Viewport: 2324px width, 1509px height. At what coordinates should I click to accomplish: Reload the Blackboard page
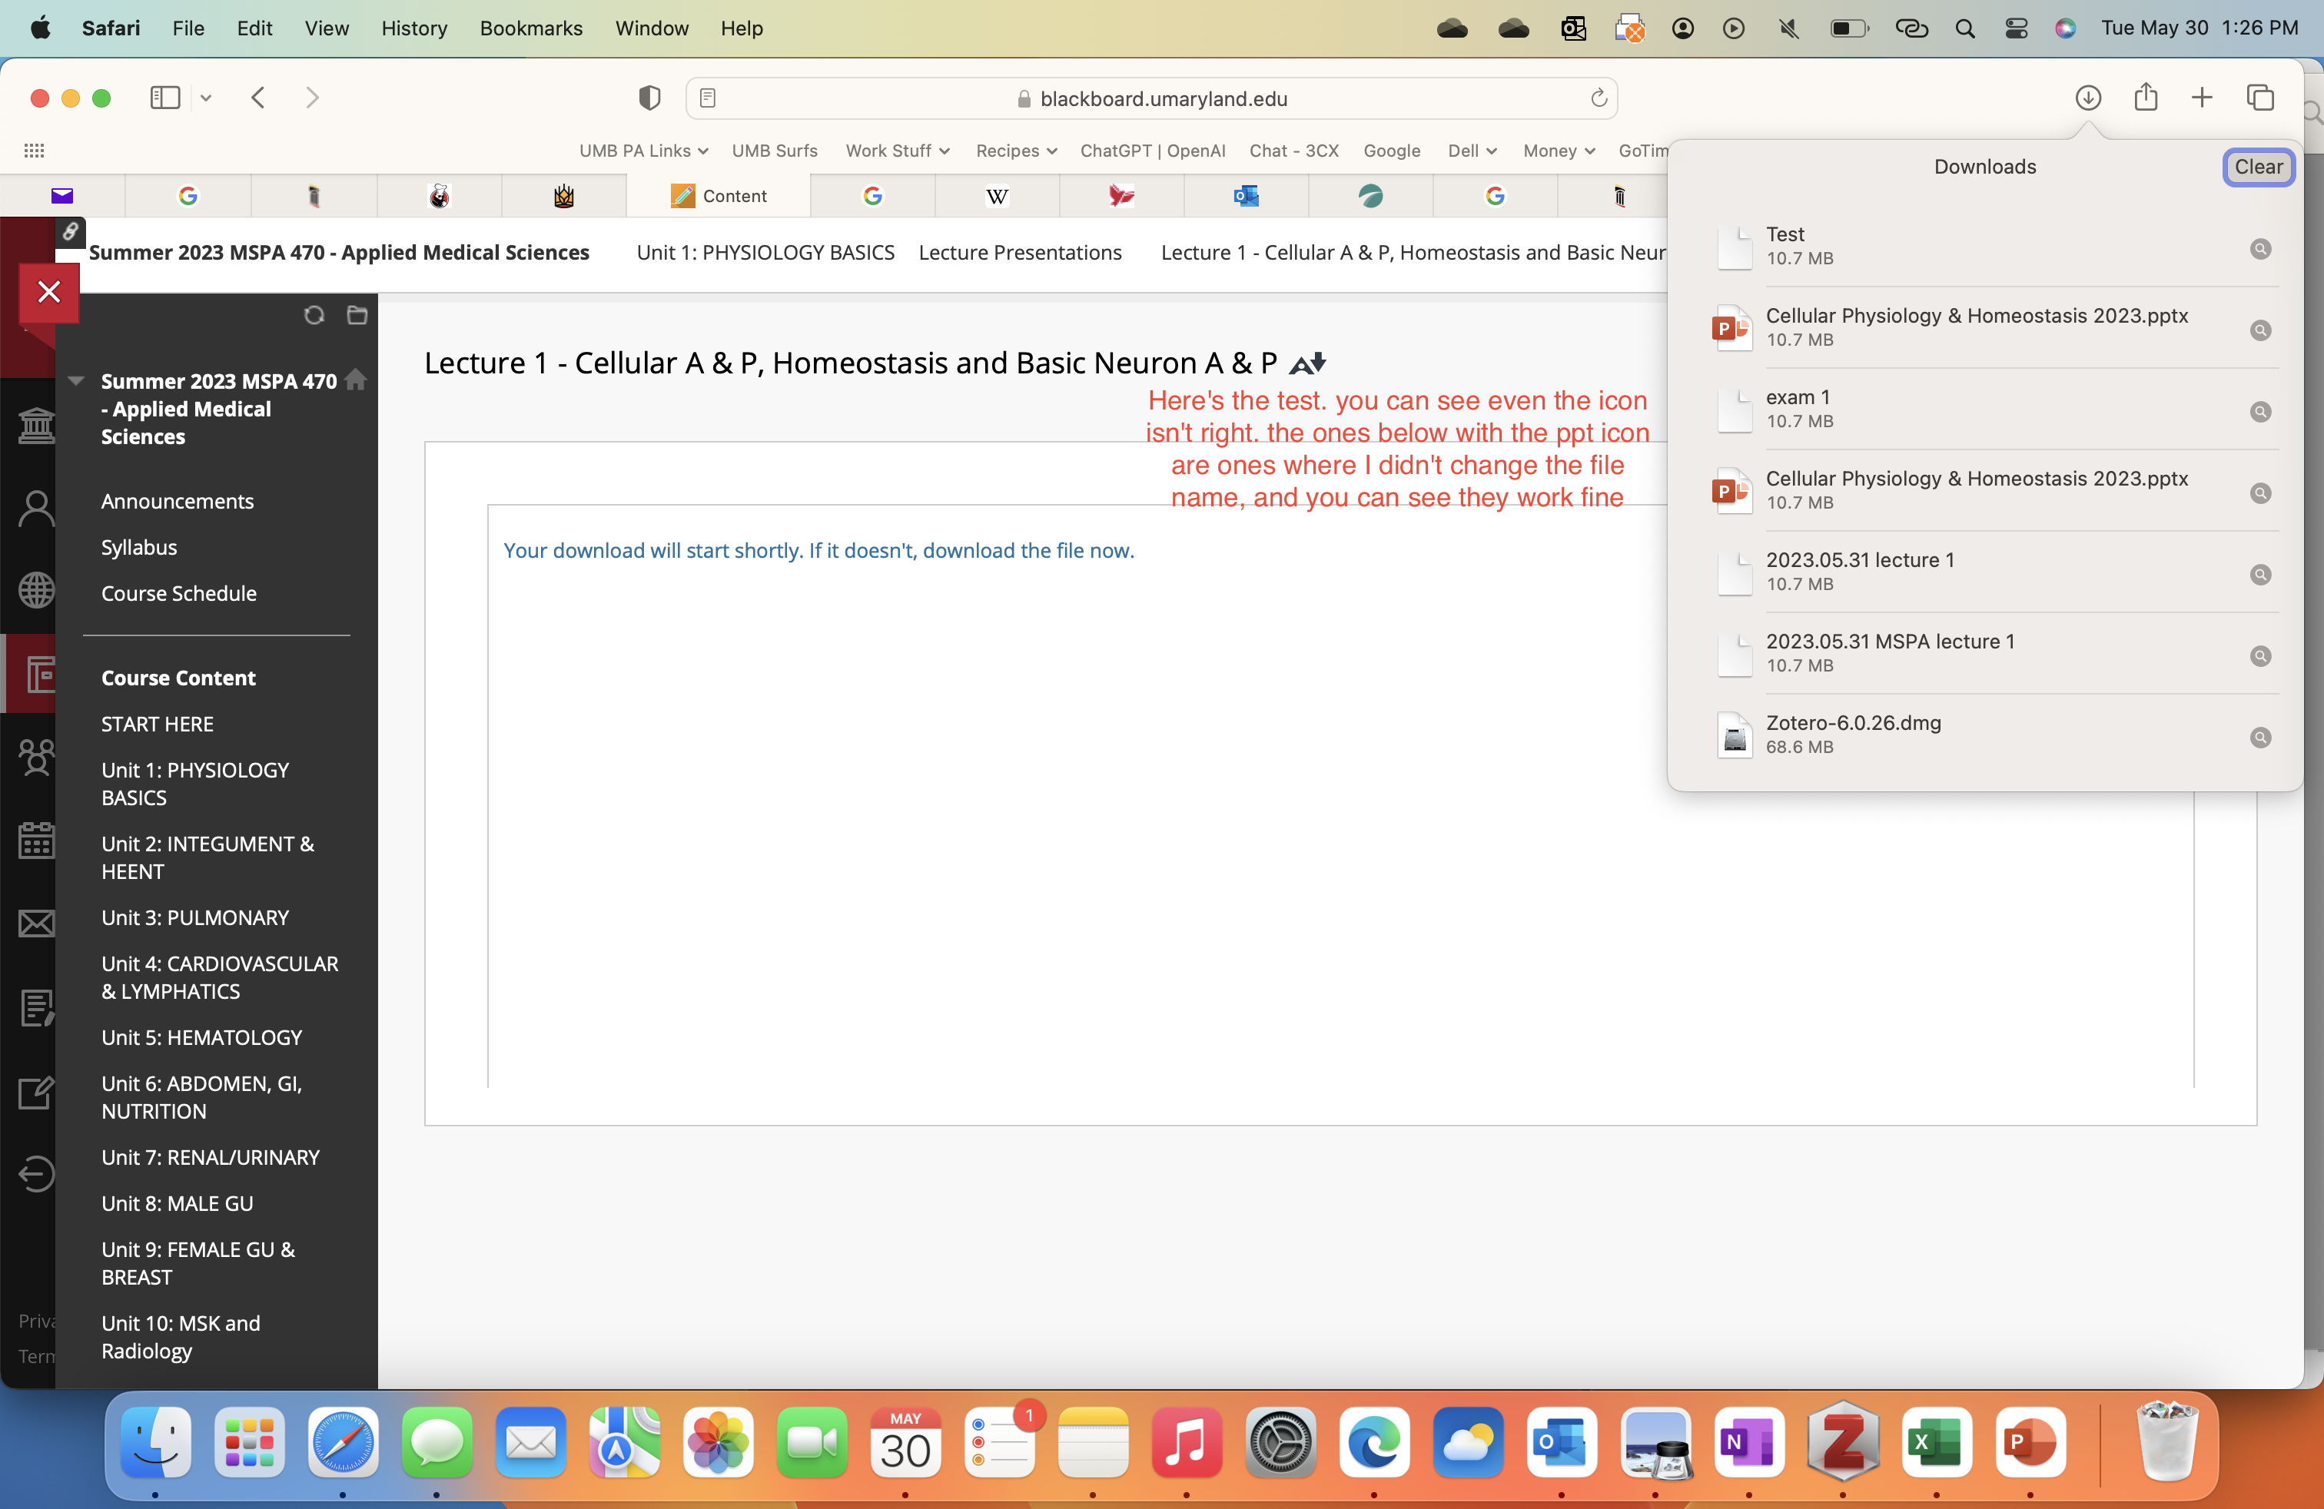pos(1599,98)
